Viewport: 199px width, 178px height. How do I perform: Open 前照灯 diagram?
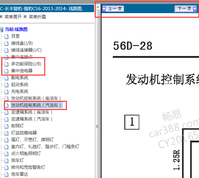[17, 126]
